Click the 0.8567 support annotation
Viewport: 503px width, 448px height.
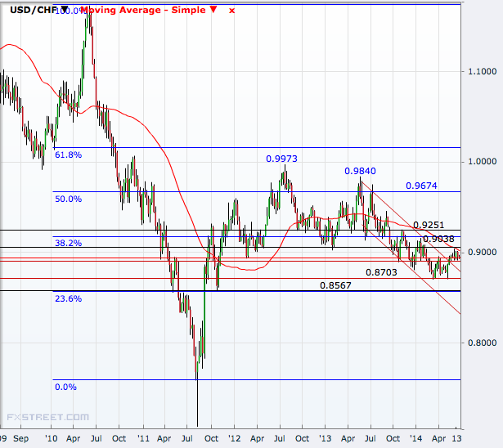[335, 285]
